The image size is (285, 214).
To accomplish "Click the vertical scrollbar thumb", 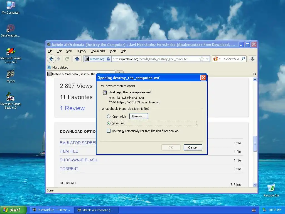I will (x=255, y=144).
